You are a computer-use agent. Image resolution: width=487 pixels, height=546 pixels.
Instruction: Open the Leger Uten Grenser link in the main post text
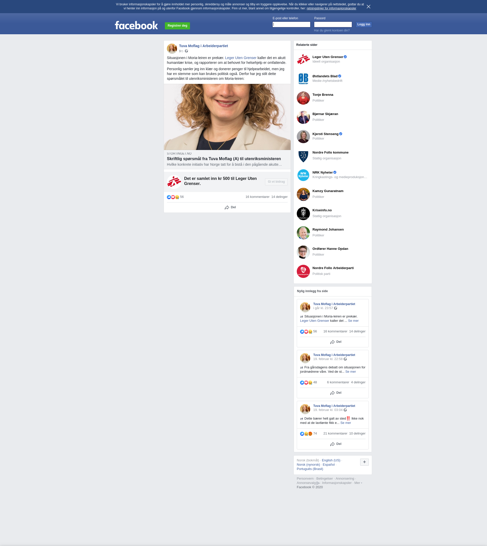[240, 58]
